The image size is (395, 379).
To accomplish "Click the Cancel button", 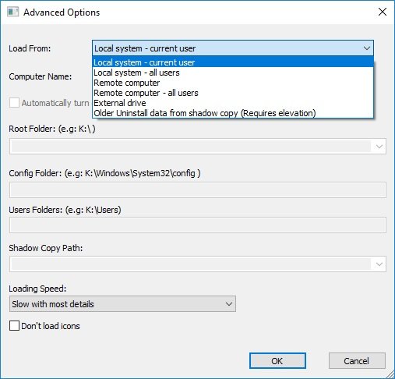I will pyautogui.click(x=357, y=361).
